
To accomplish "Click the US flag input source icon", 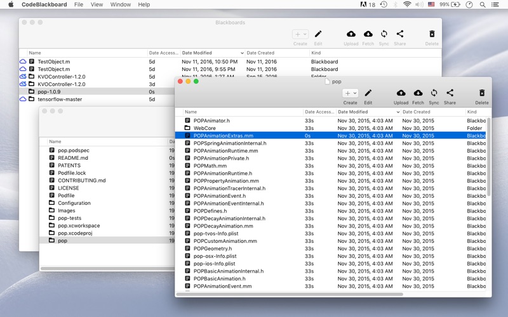I will (x=431, y=4).
